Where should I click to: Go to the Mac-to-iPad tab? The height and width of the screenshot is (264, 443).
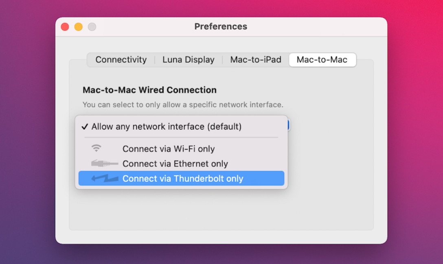point(256,60)
